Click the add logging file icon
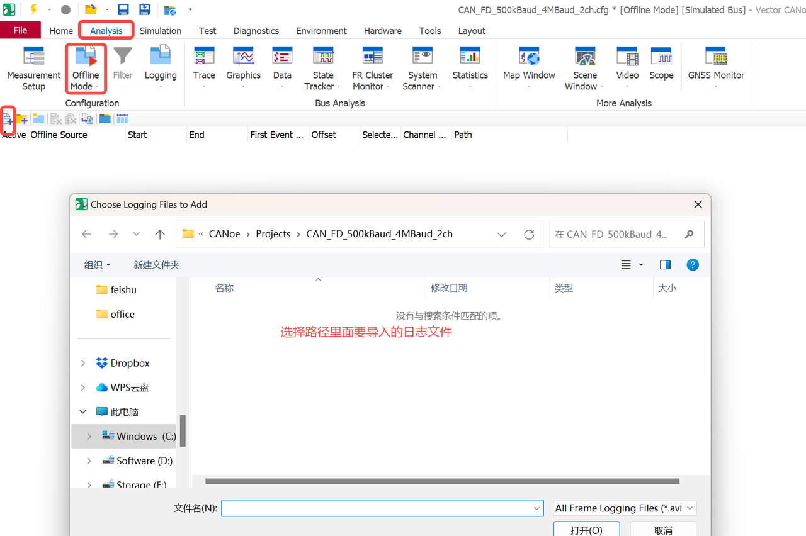 tap(8, 118)
